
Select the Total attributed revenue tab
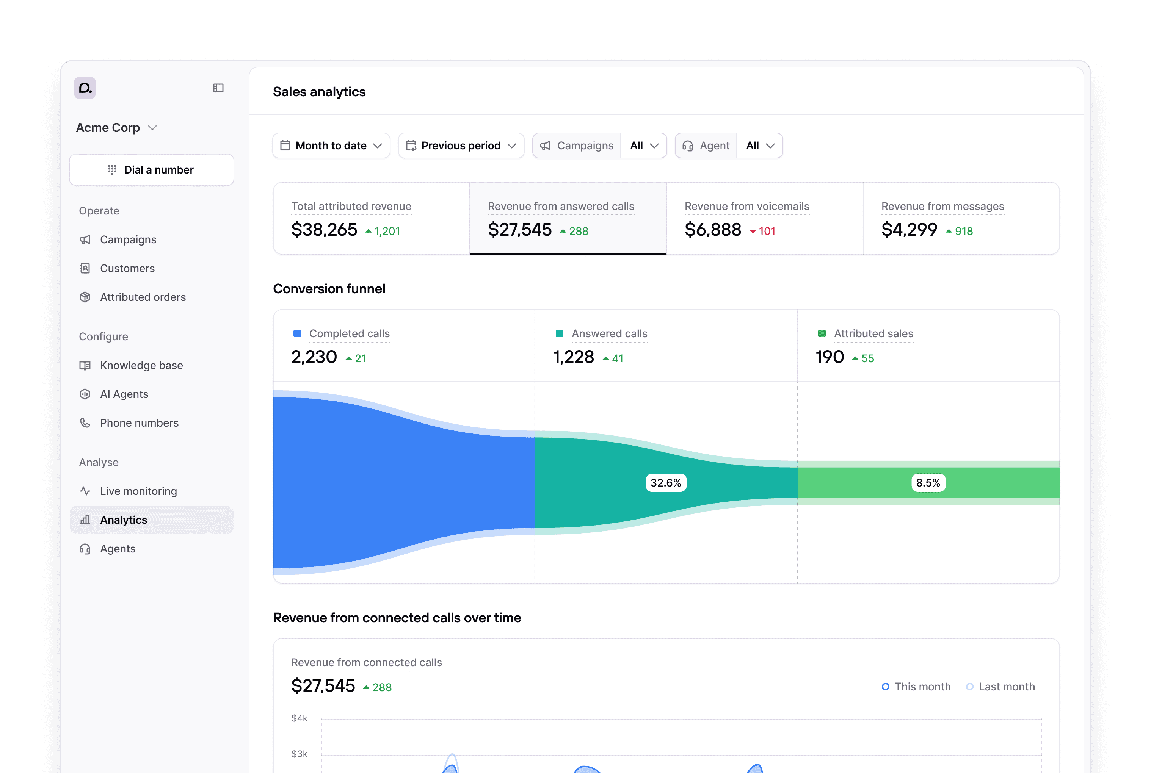pos(371,218)
